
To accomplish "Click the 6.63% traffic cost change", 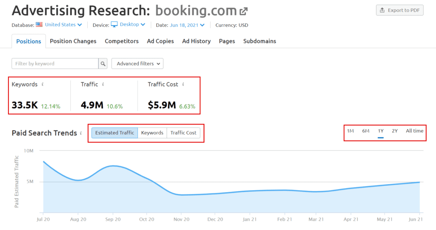I will [187, 107].
